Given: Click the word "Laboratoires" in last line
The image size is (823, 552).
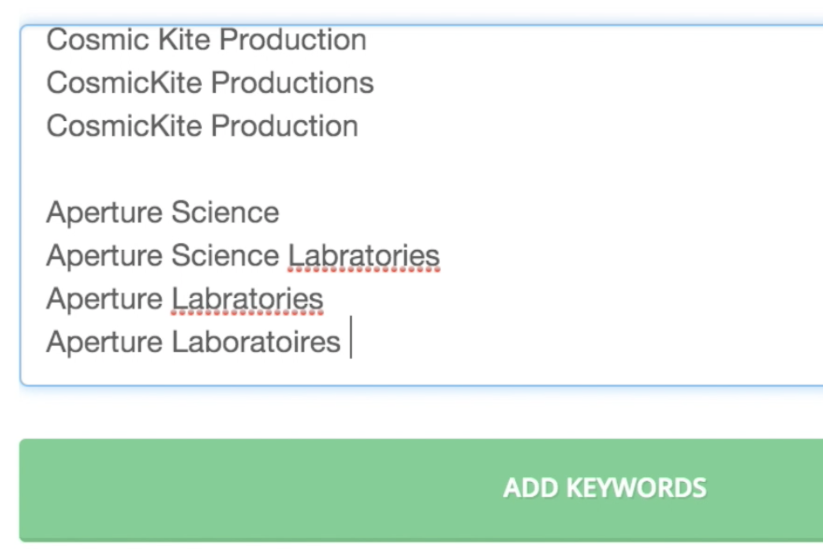Looking at the screenshot, I should click(x=256, y=342).
